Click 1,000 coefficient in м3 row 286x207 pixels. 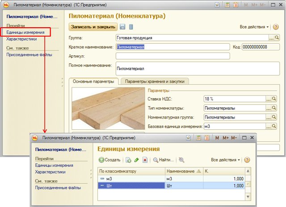pos(224,178)
